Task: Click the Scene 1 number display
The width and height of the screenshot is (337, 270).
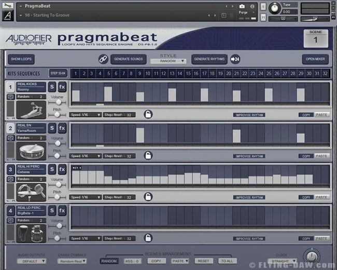Action: point(316,39)
